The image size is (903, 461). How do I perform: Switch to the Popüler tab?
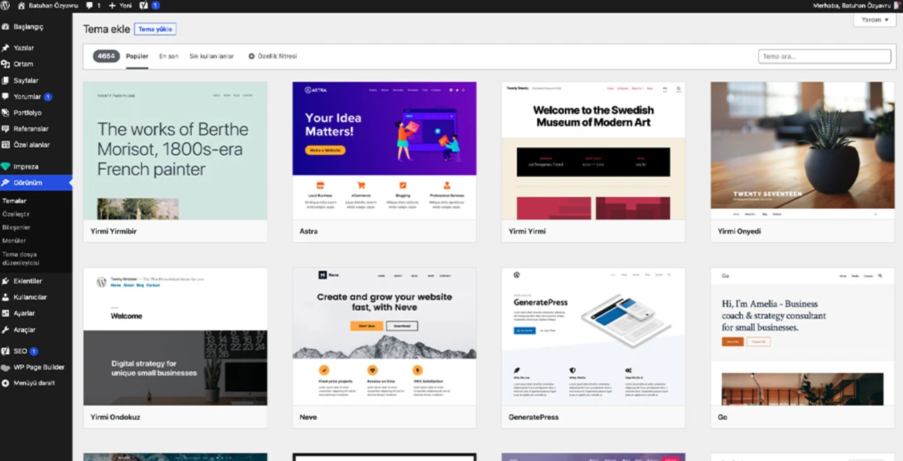click(x=137, y=56)
